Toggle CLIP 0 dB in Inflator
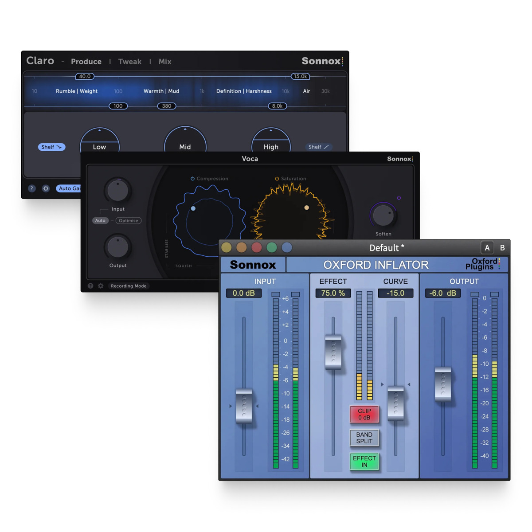This screenshot has width=532, height=532. click(364, 414)
